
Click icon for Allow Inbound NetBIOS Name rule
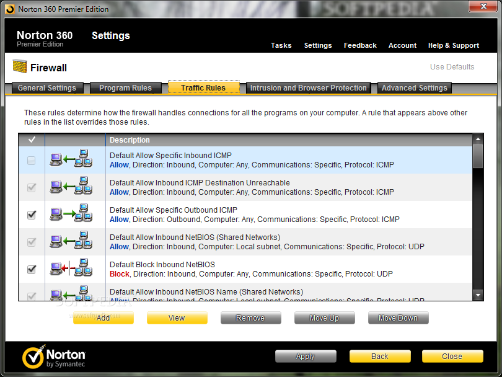(71, 293)
